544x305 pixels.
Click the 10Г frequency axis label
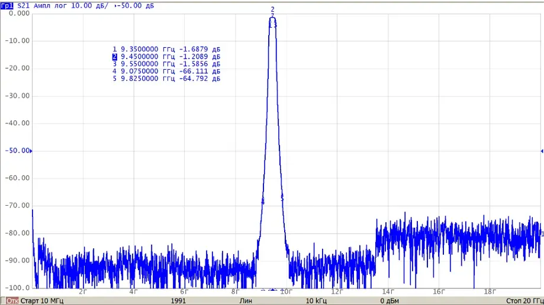pyautogui.click(x=287, y=291)
